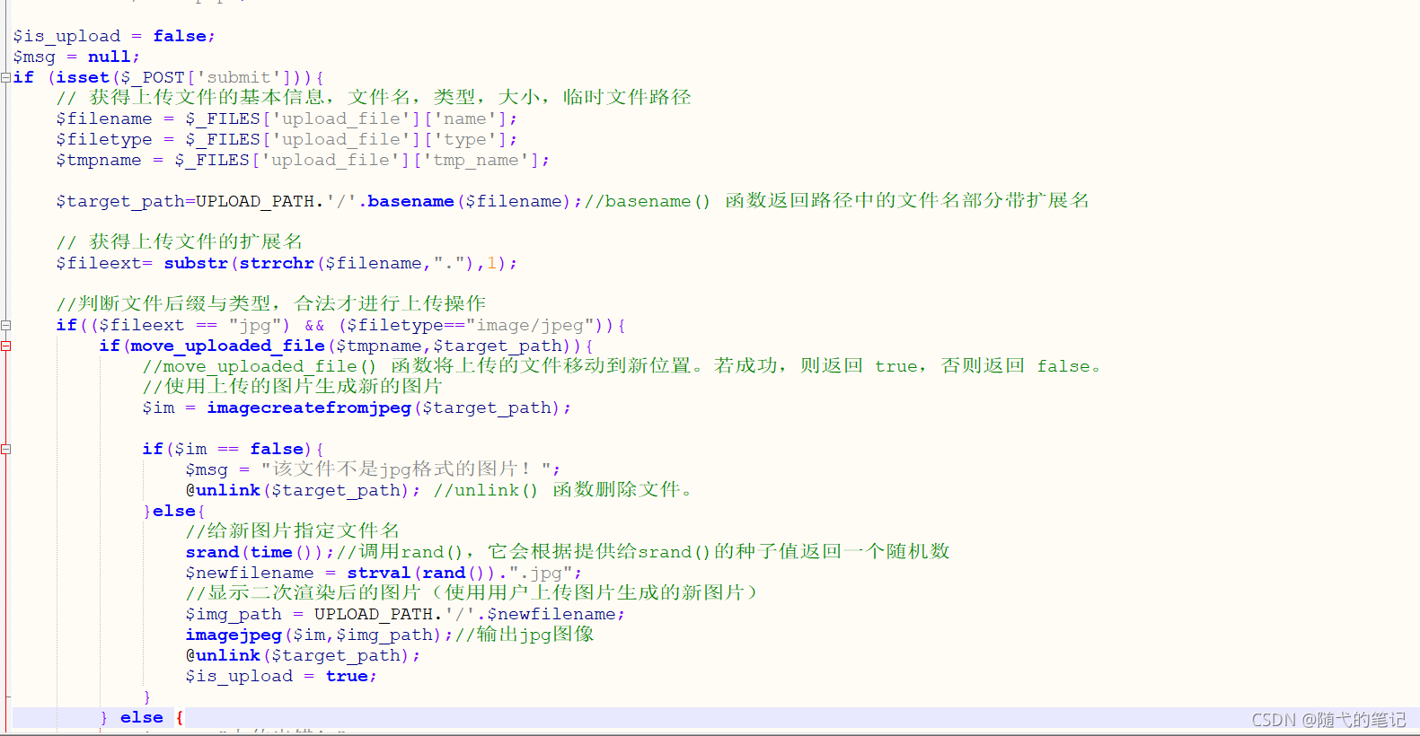Collapse fold marker beside if($im == false)
Screen dimensions: 1420x736
(x=5, y=449)
